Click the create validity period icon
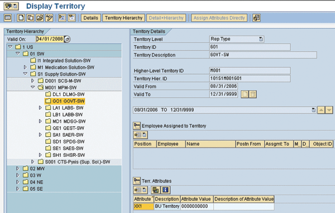 click(x=245, y=94)
